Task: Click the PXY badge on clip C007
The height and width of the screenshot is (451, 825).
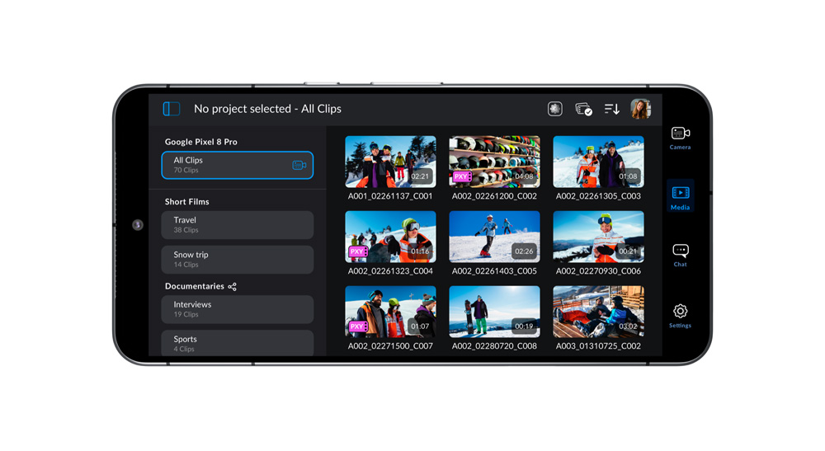Action: [358, 327]
